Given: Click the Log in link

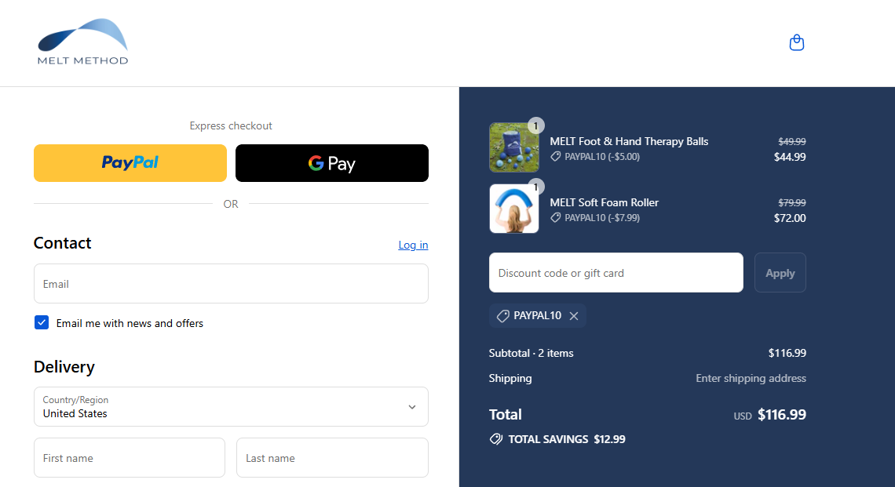Looking at the screenshot, I should tap(413, 245).
